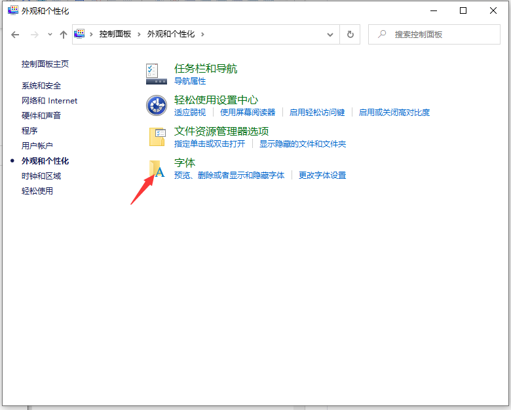Click the control panel icon in address bar
The image size is (511, 410).
79,33
